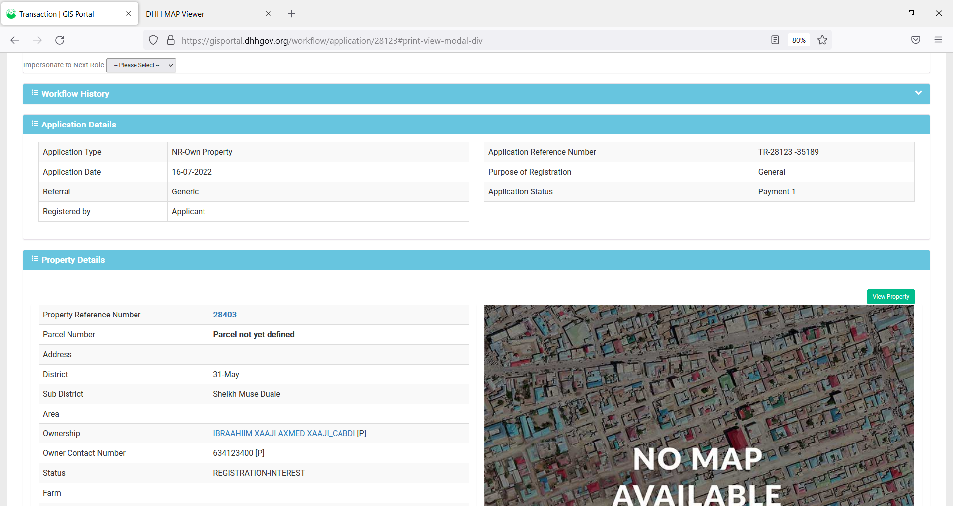Open the browser hamburger menu
The height and width of the screenshot is (506, 953).
tap(938, 40)
